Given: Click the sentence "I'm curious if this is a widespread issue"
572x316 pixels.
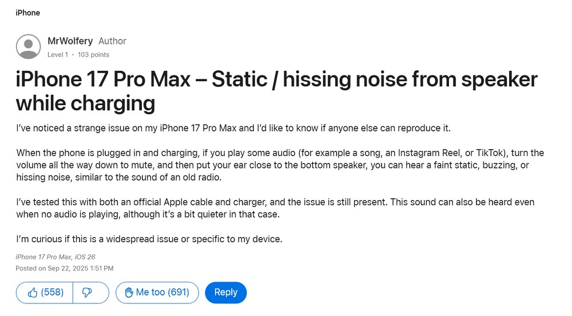Looking at the screenshot, I should point(149,239).
